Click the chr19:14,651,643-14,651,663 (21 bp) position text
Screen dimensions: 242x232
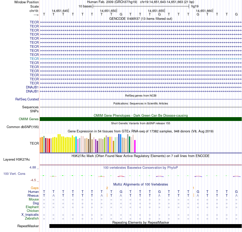(167, 2)
